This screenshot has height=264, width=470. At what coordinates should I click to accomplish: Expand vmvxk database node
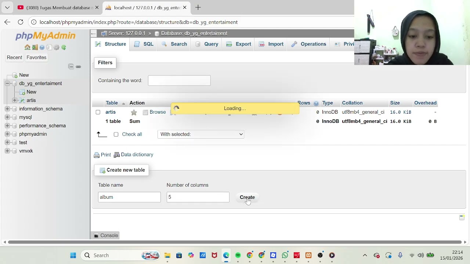click(7, 151)
